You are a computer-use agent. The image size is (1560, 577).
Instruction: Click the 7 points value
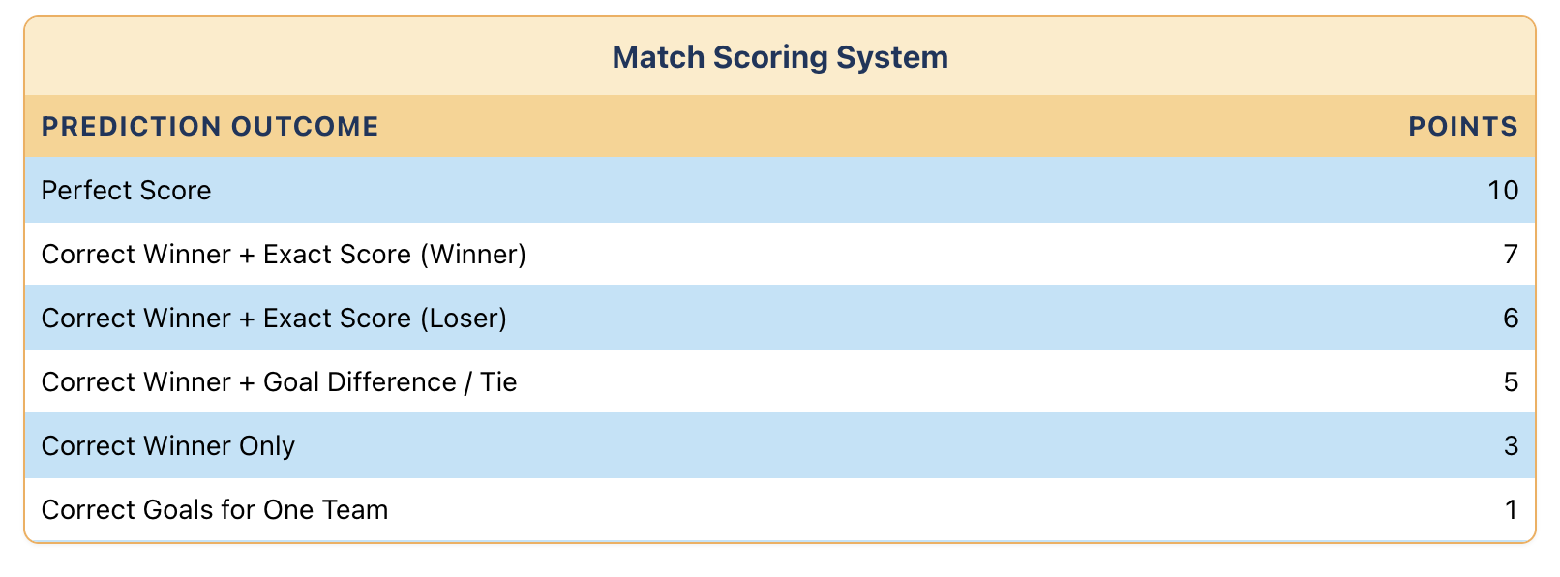(1511, 254)
